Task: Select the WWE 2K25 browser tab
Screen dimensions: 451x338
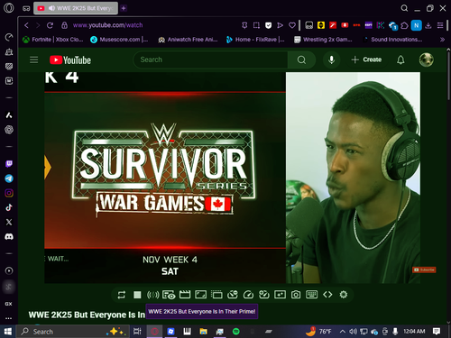Action: coord(76,8)
